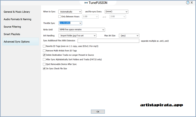196x117 pixels.
Task: Close the TuneFUSION settings window
Action: pyautogui.click(x=192, y=3)
